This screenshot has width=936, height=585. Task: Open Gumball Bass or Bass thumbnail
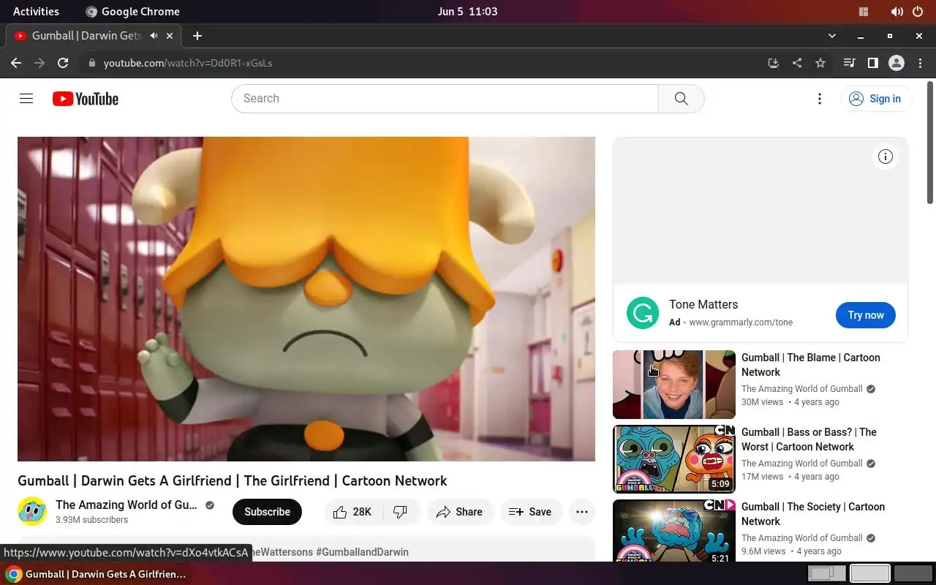click(x=674, y=459)
